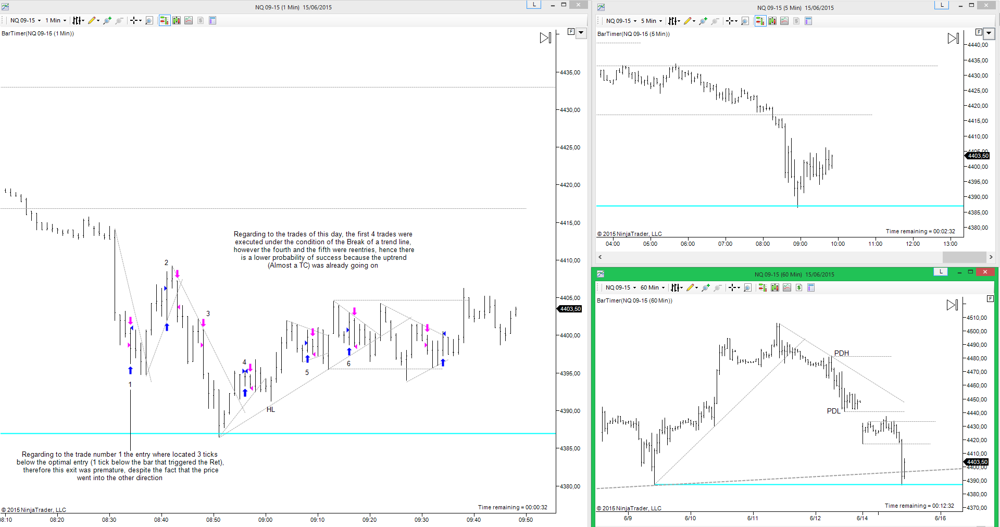Click the 5 Min window chart icon
The height and width of the screenshot is (527, 1000).
coord(601,7)
